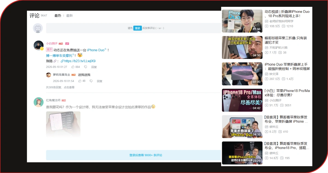Click the danmaku icon beside 1210

284,26
